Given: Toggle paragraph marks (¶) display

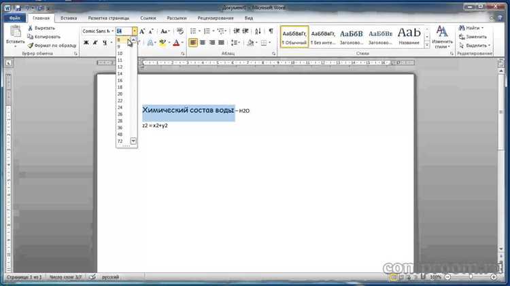Looking at the screenshot, I should click(x=271, y=31).
